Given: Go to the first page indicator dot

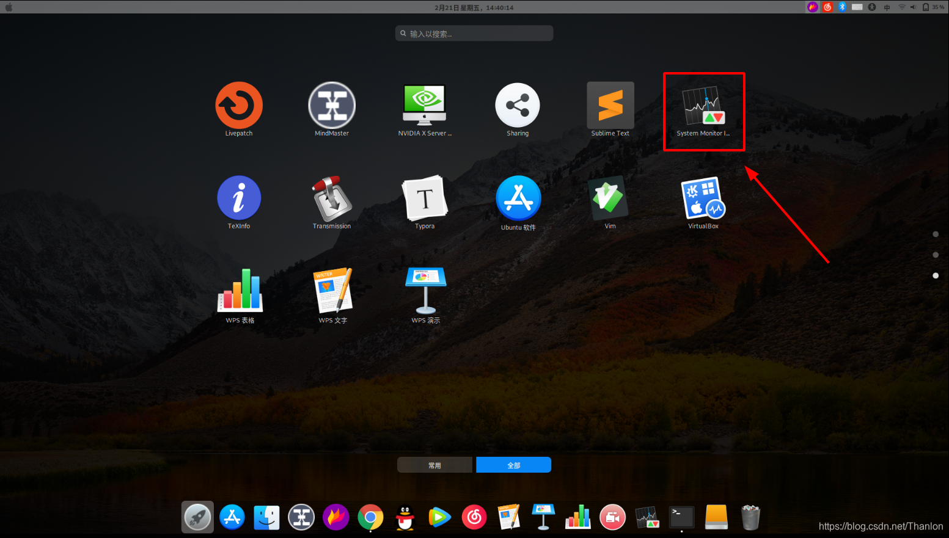Looking at the screenshot, I should 936,234.
